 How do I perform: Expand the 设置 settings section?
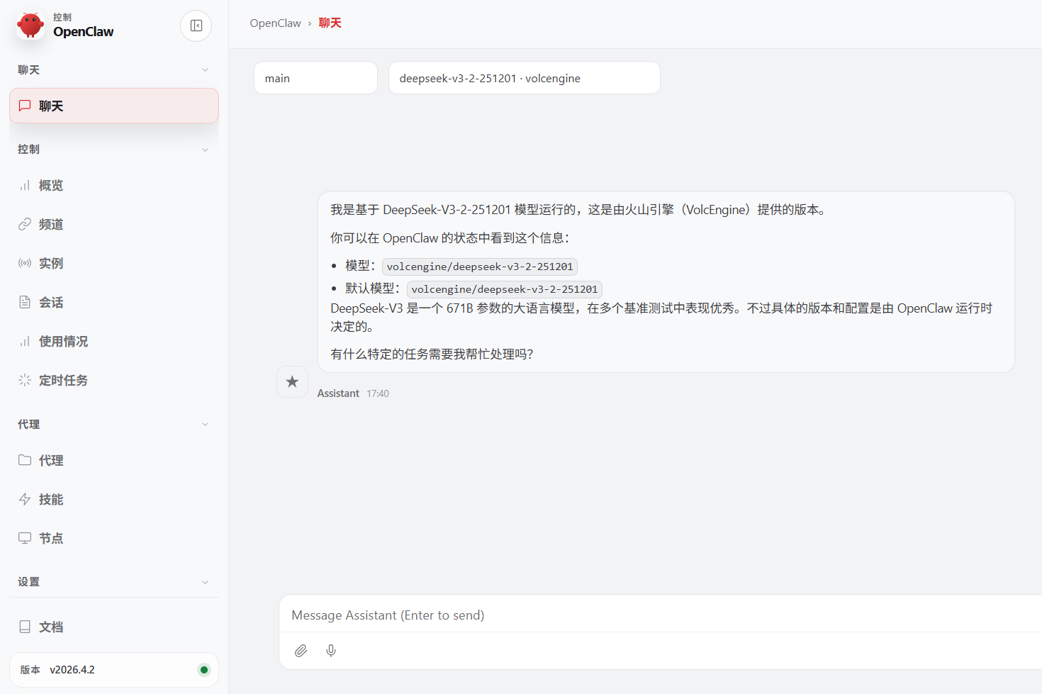205,581
